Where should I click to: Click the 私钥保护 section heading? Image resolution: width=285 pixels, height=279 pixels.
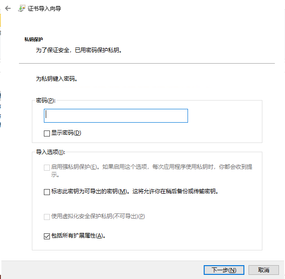click(x=34, y=40)
